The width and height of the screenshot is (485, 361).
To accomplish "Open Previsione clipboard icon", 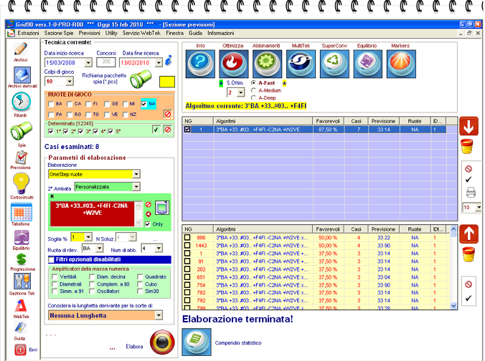I will point(21,158).
